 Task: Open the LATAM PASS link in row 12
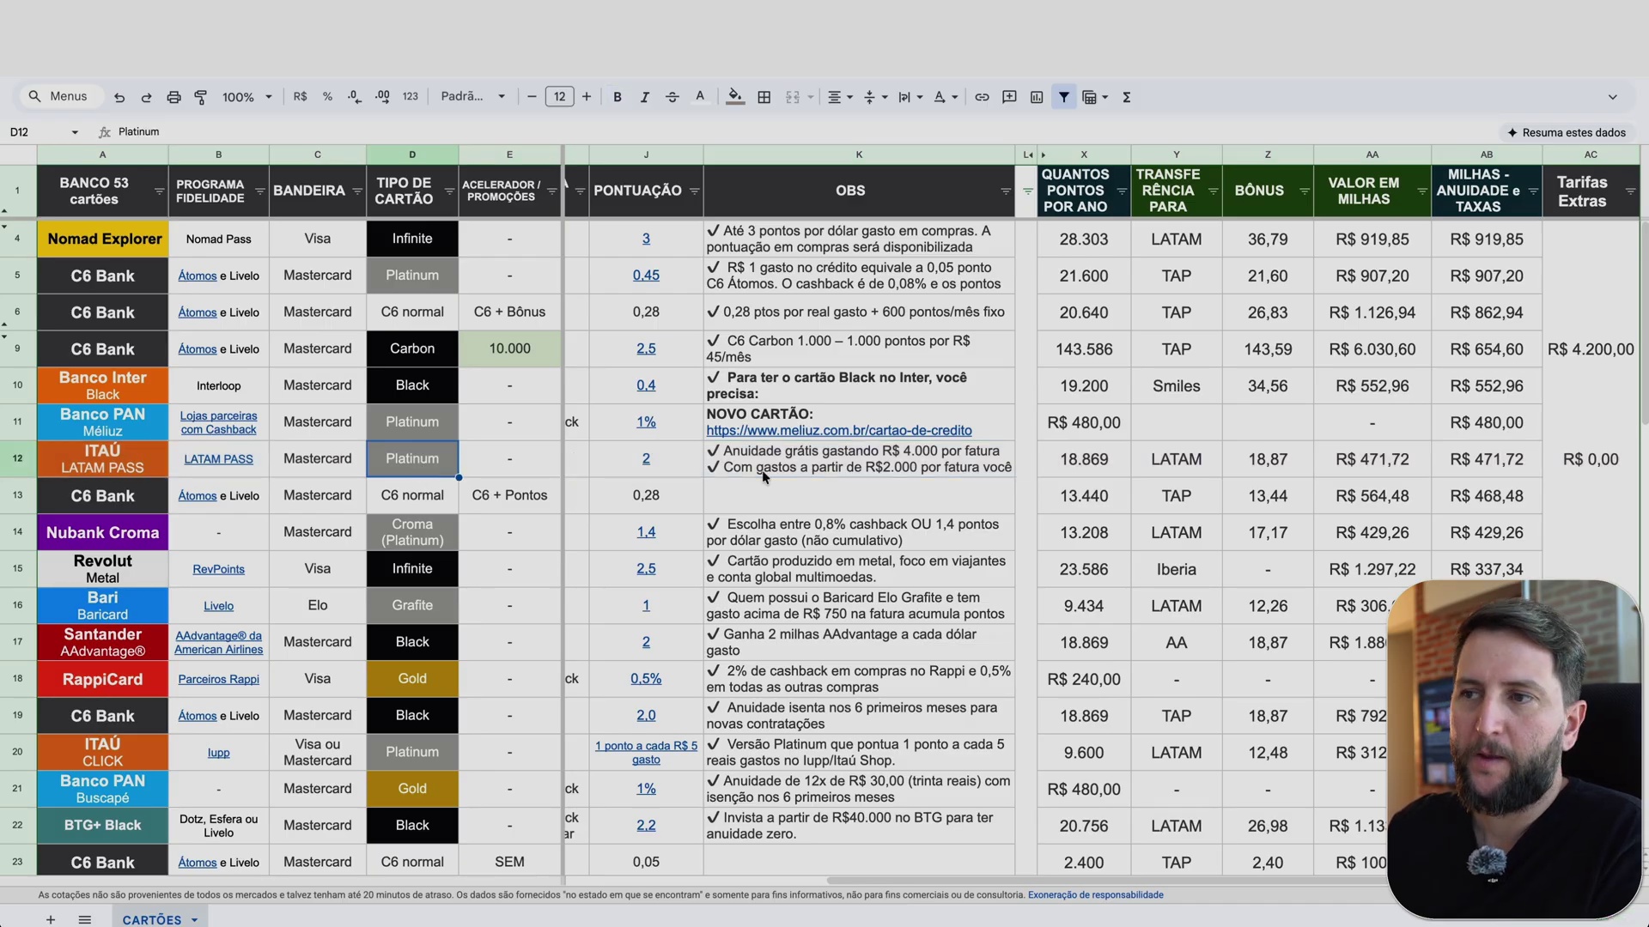[218, 459]
